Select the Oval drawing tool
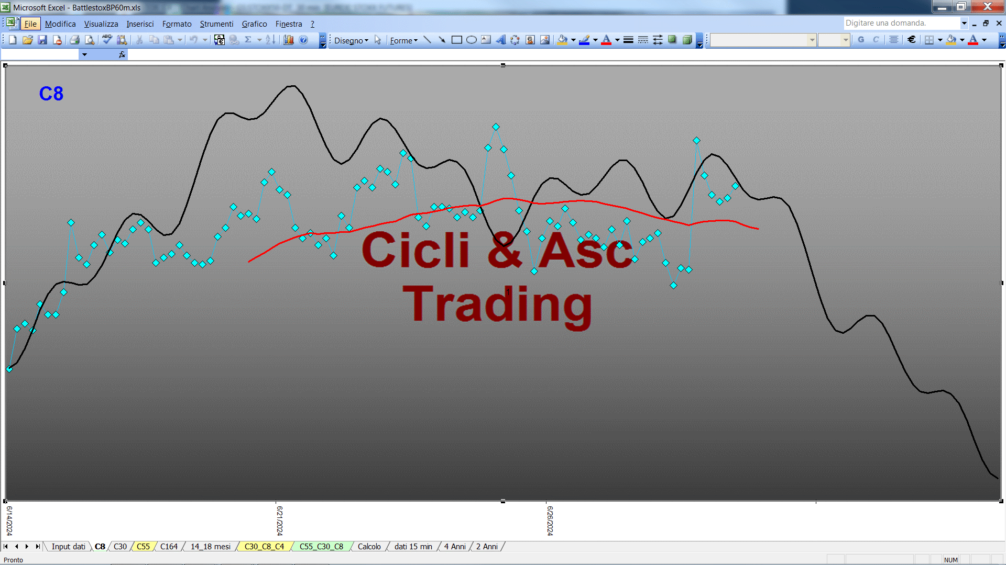 coord(471,40)
